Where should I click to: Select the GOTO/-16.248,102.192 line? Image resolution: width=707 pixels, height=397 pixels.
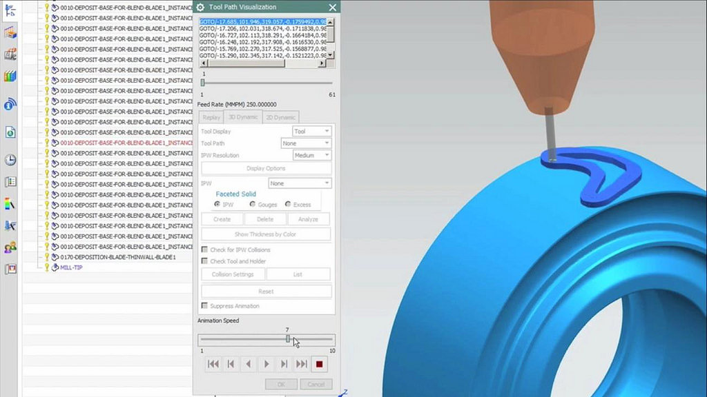tap(263, 42)
